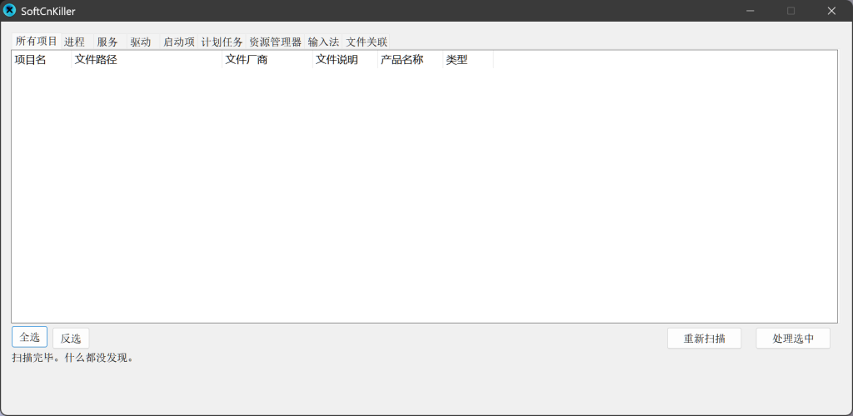Screen dimensions: 853x416
Task: Sort by 项目名 column header
Action: pos(42,60)
